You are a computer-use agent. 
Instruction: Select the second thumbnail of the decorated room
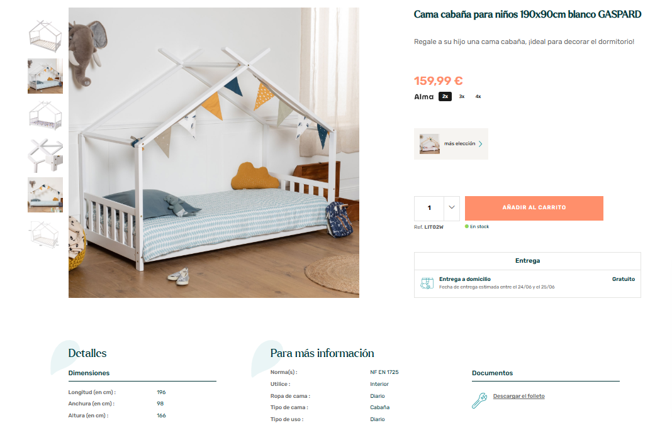(45, 76)
